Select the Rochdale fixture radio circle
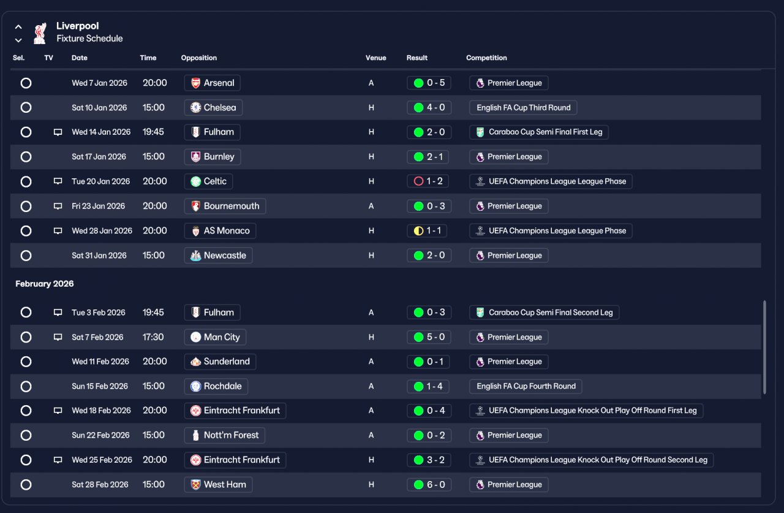This screenshot has height=513, width=784. (x=26, y=386)
